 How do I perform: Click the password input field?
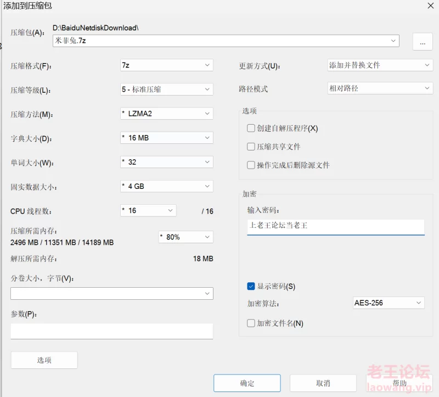336,227
